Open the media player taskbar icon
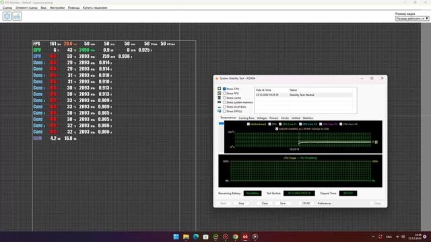431x242 pixels. click(x=255, y=237)
